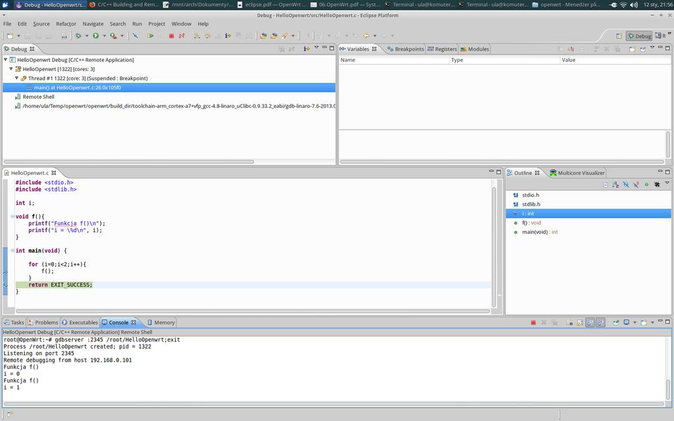674x421 pixels.
Task: Open the Refactor menu
Action: [66, 24]
